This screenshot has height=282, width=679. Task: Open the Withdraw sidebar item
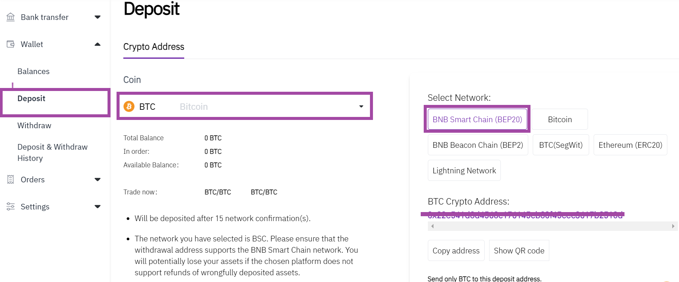(x=34, y=125)
